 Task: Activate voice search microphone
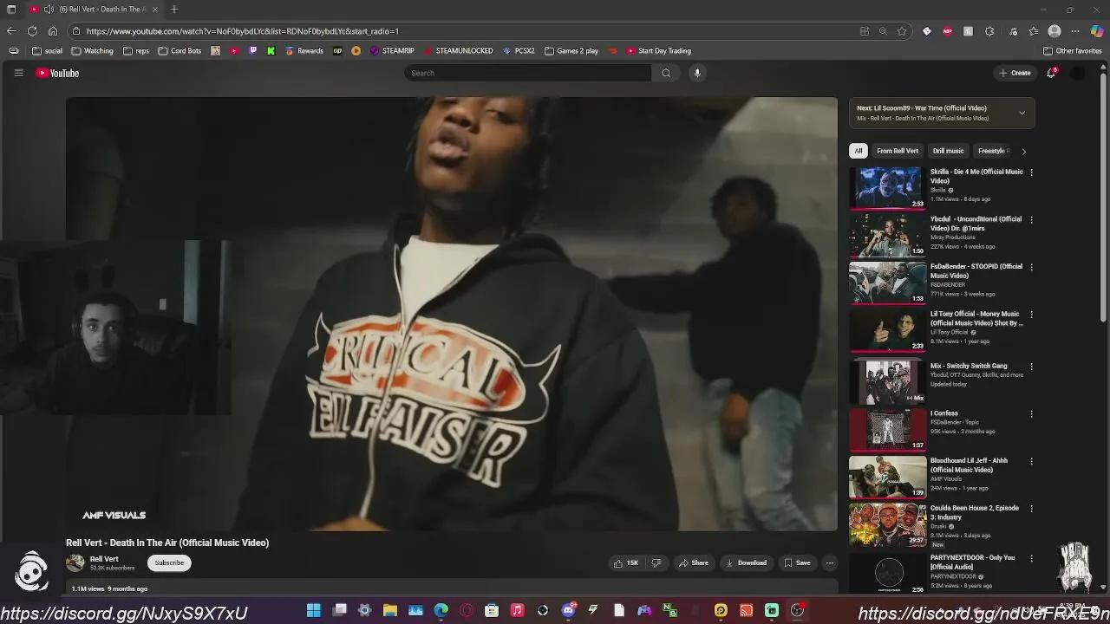[697, 73]
